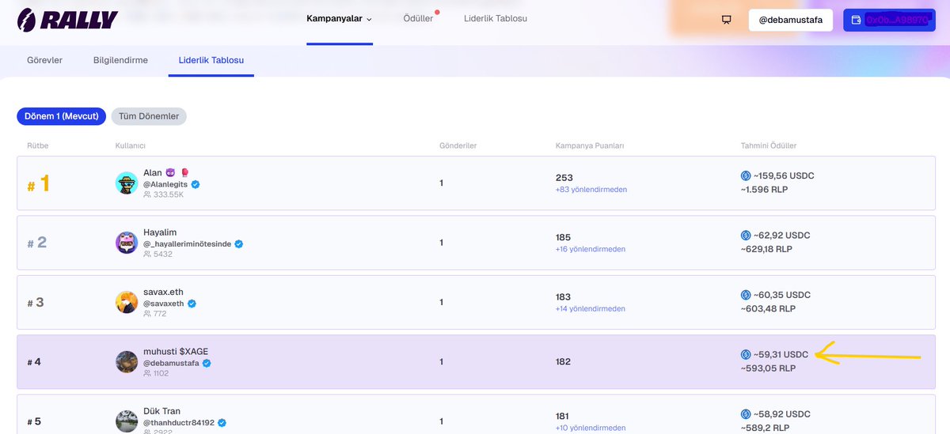Click the Gönderiler column header
This screenshot has height=434, width=950.
(458, 146)
